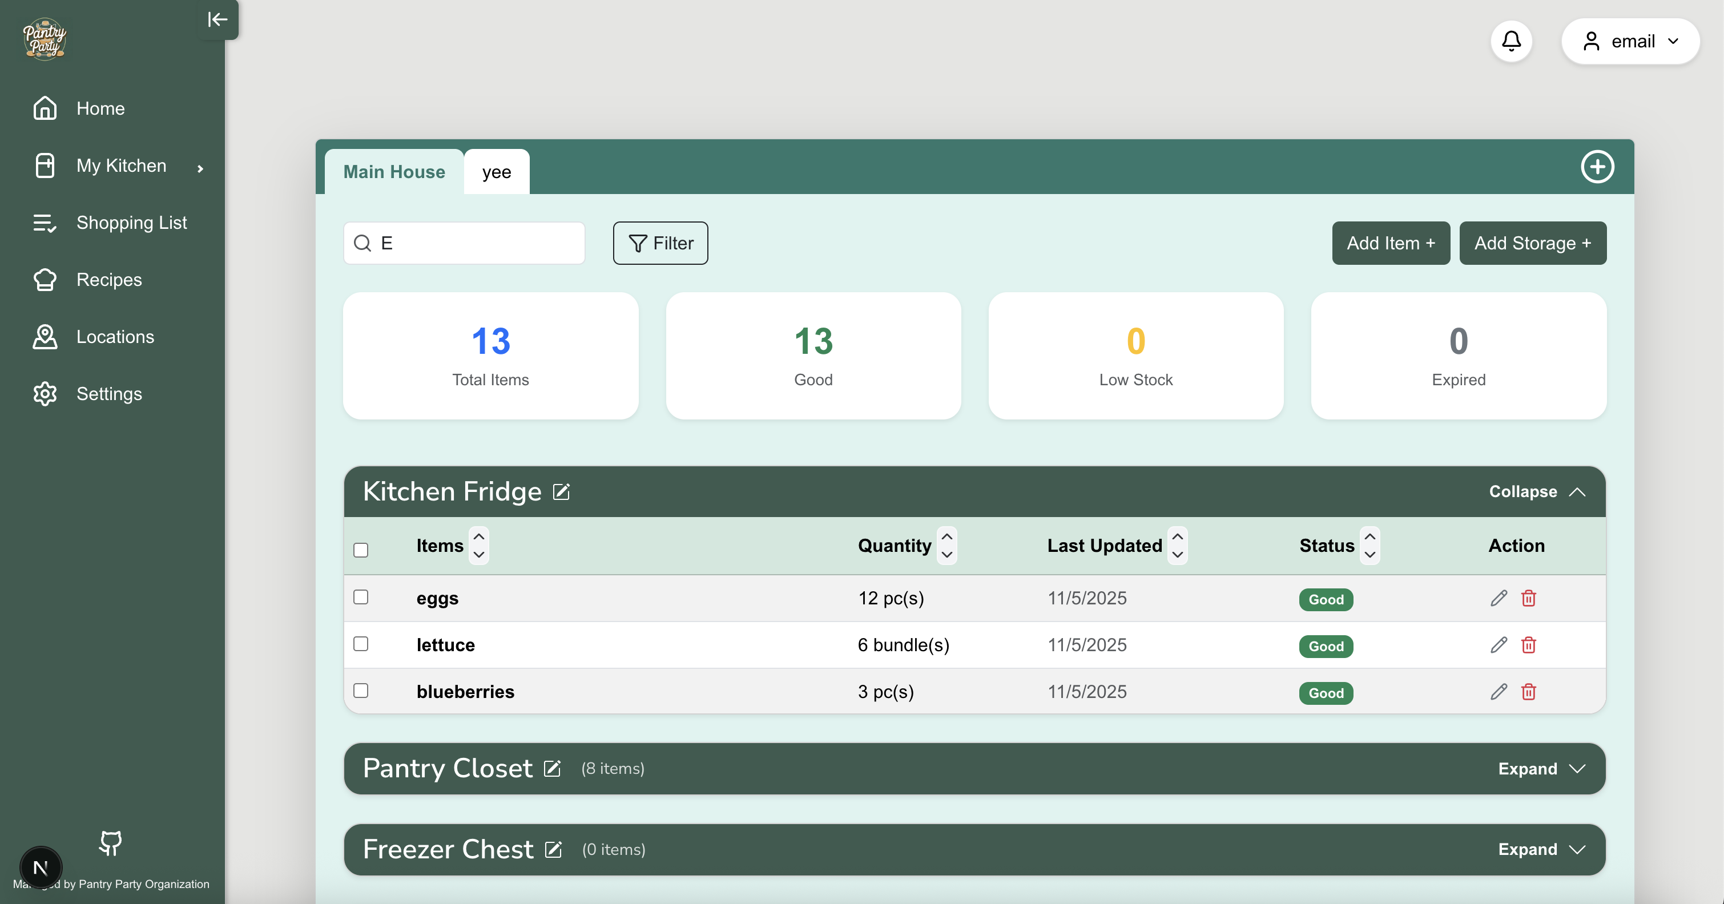
Task: Collapse the sidebar with the arrow icon
Action: pyautogui.click(x=217, y=19)
